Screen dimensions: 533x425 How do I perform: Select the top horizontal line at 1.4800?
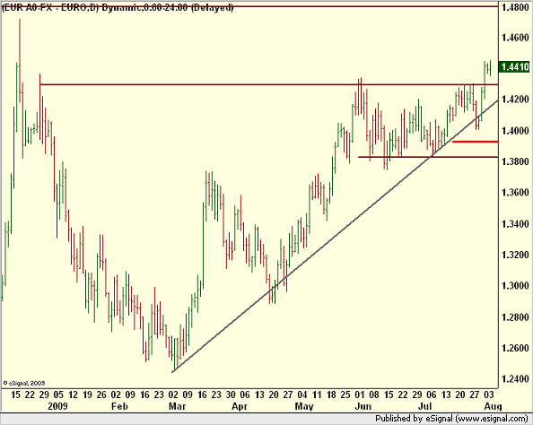click(x=249, y=6)
